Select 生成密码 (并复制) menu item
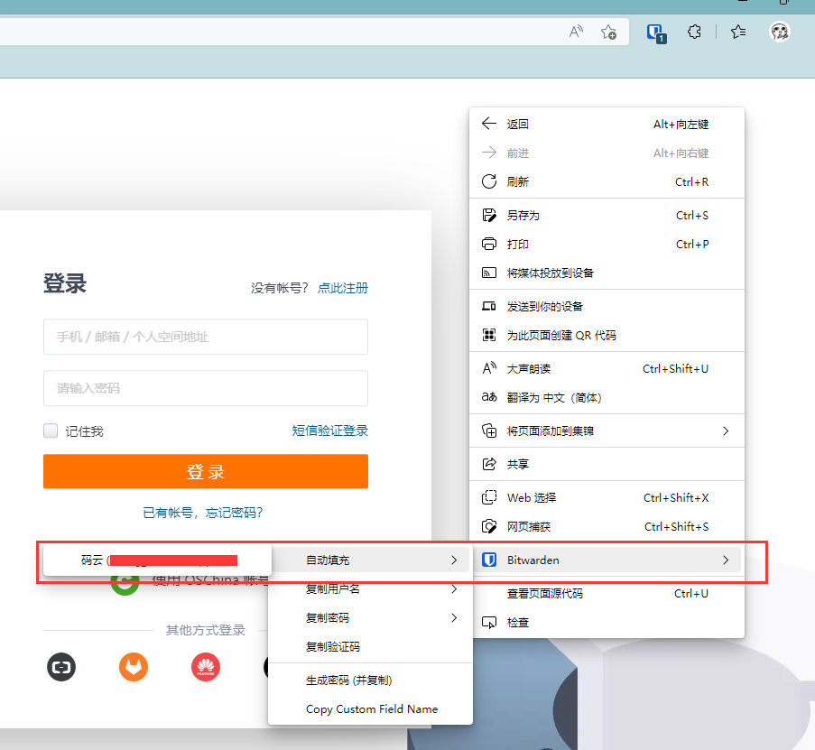 [348, 680]
